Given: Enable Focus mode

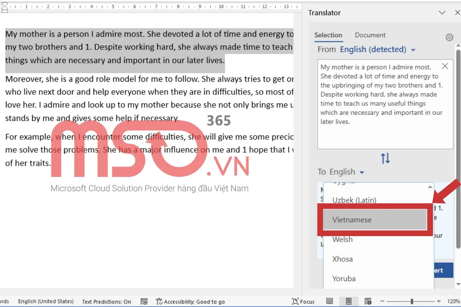Looking at the screenshot, I should click(303, 302).
